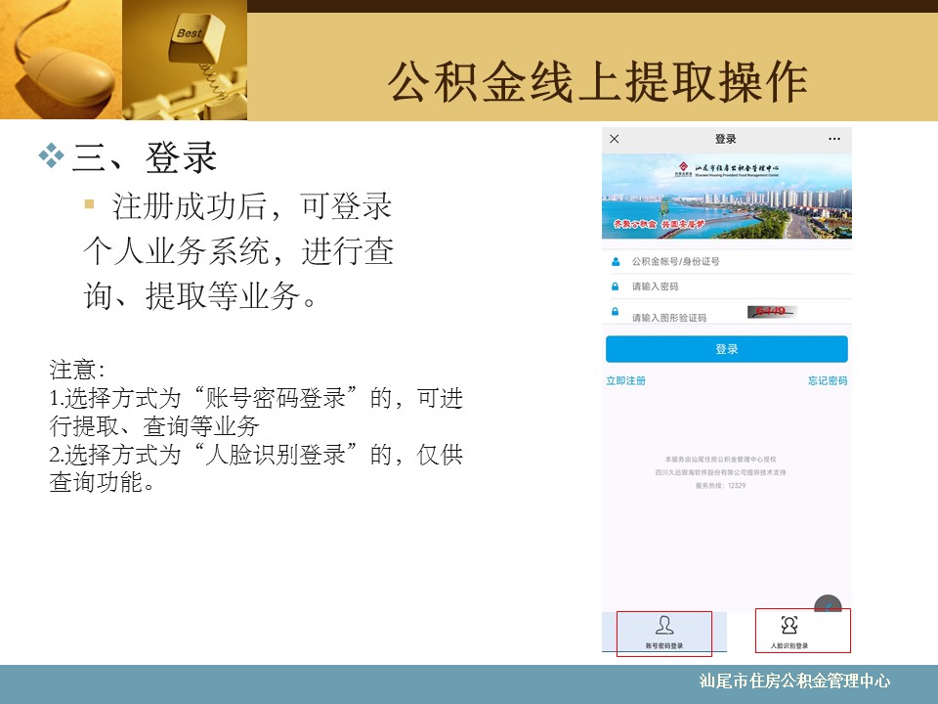Switch to 账号密码登录 tab
The image size is (938, 704).
pos(664,632)
